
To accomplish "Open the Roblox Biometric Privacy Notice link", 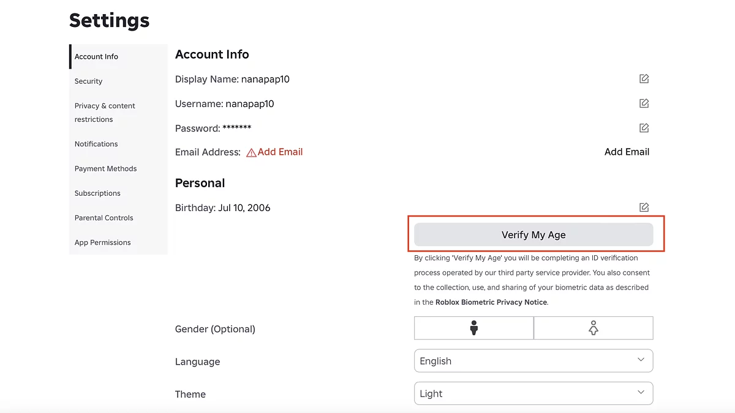I will pos(491,302).
